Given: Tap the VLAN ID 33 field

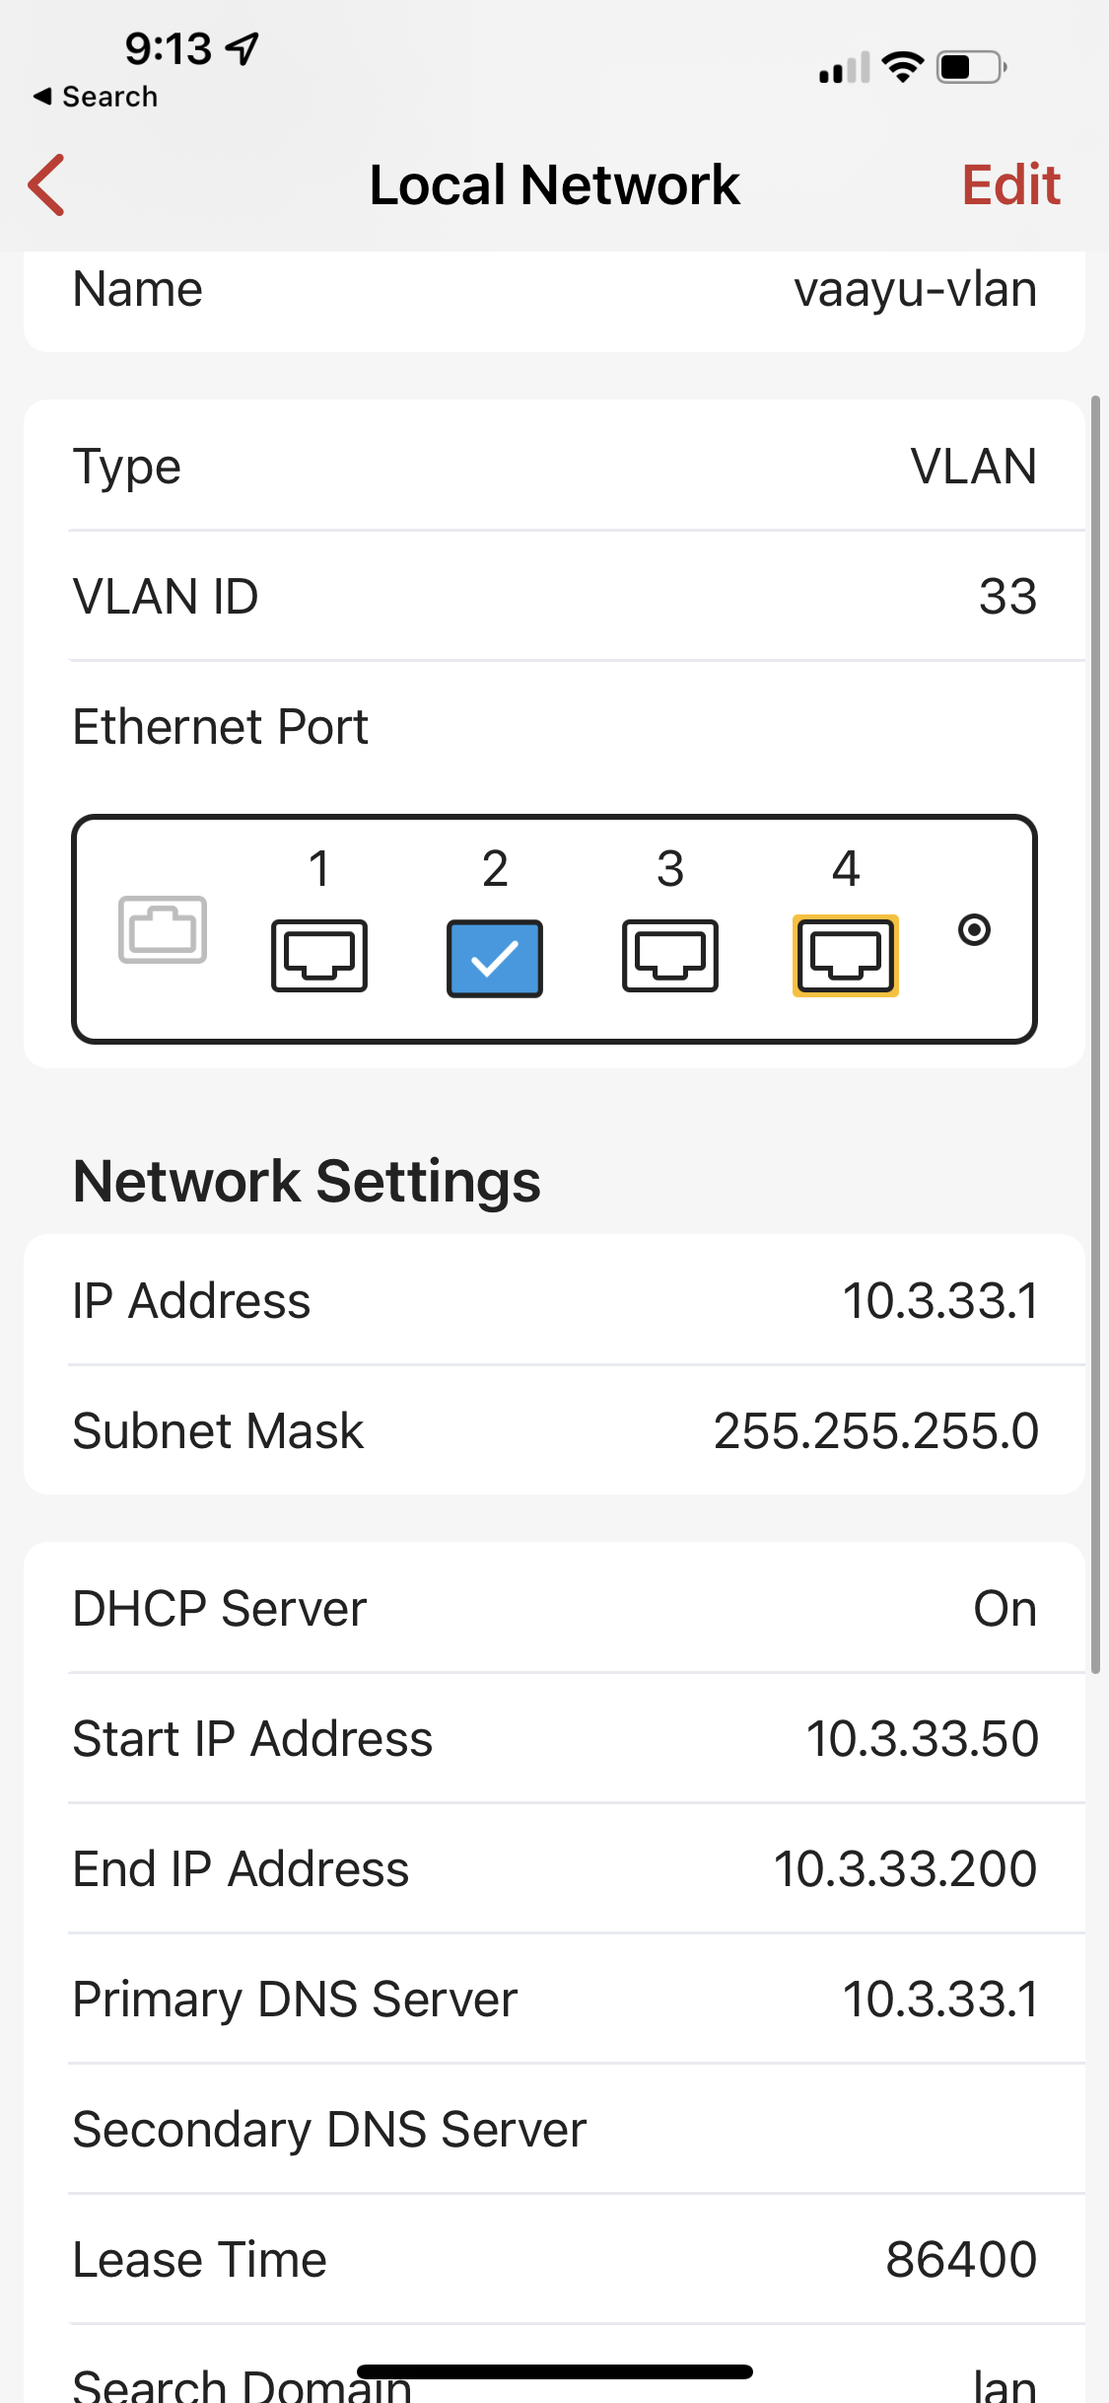Looking at the screenshot, I should point(554,596).
